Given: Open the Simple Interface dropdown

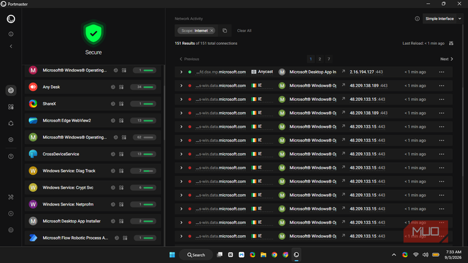Looking at the screenshot, I should (442, 19).
